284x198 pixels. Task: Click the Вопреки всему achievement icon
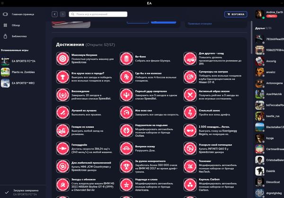[126, 148]
